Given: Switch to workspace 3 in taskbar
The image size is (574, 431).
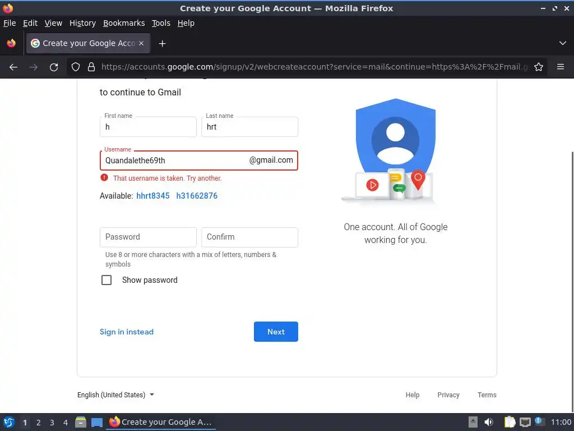Looking at the screenshot, I should (52, 423).
